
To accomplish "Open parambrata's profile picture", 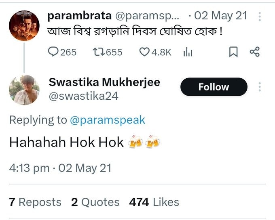I will [x=24, y=25].
